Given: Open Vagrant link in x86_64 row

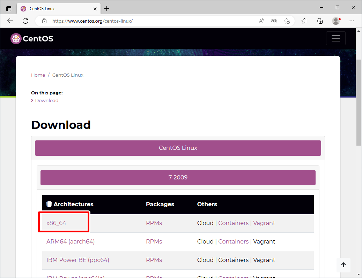Looking at the screenshot, I should (x=264, y=223).
